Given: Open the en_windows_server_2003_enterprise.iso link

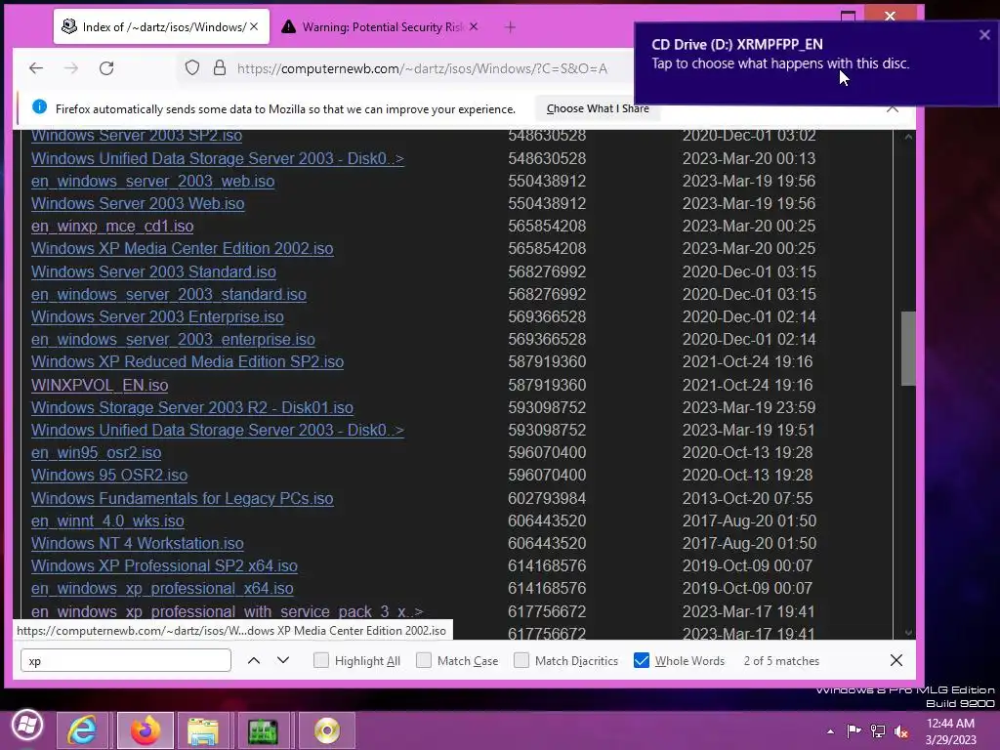Looking at the screenshot, I should pyautogui.click(x=173, y=339).
